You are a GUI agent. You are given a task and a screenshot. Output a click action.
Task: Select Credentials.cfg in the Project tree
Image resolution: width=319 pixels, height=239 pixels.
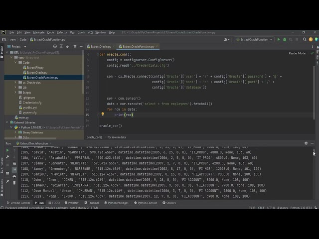32,103
